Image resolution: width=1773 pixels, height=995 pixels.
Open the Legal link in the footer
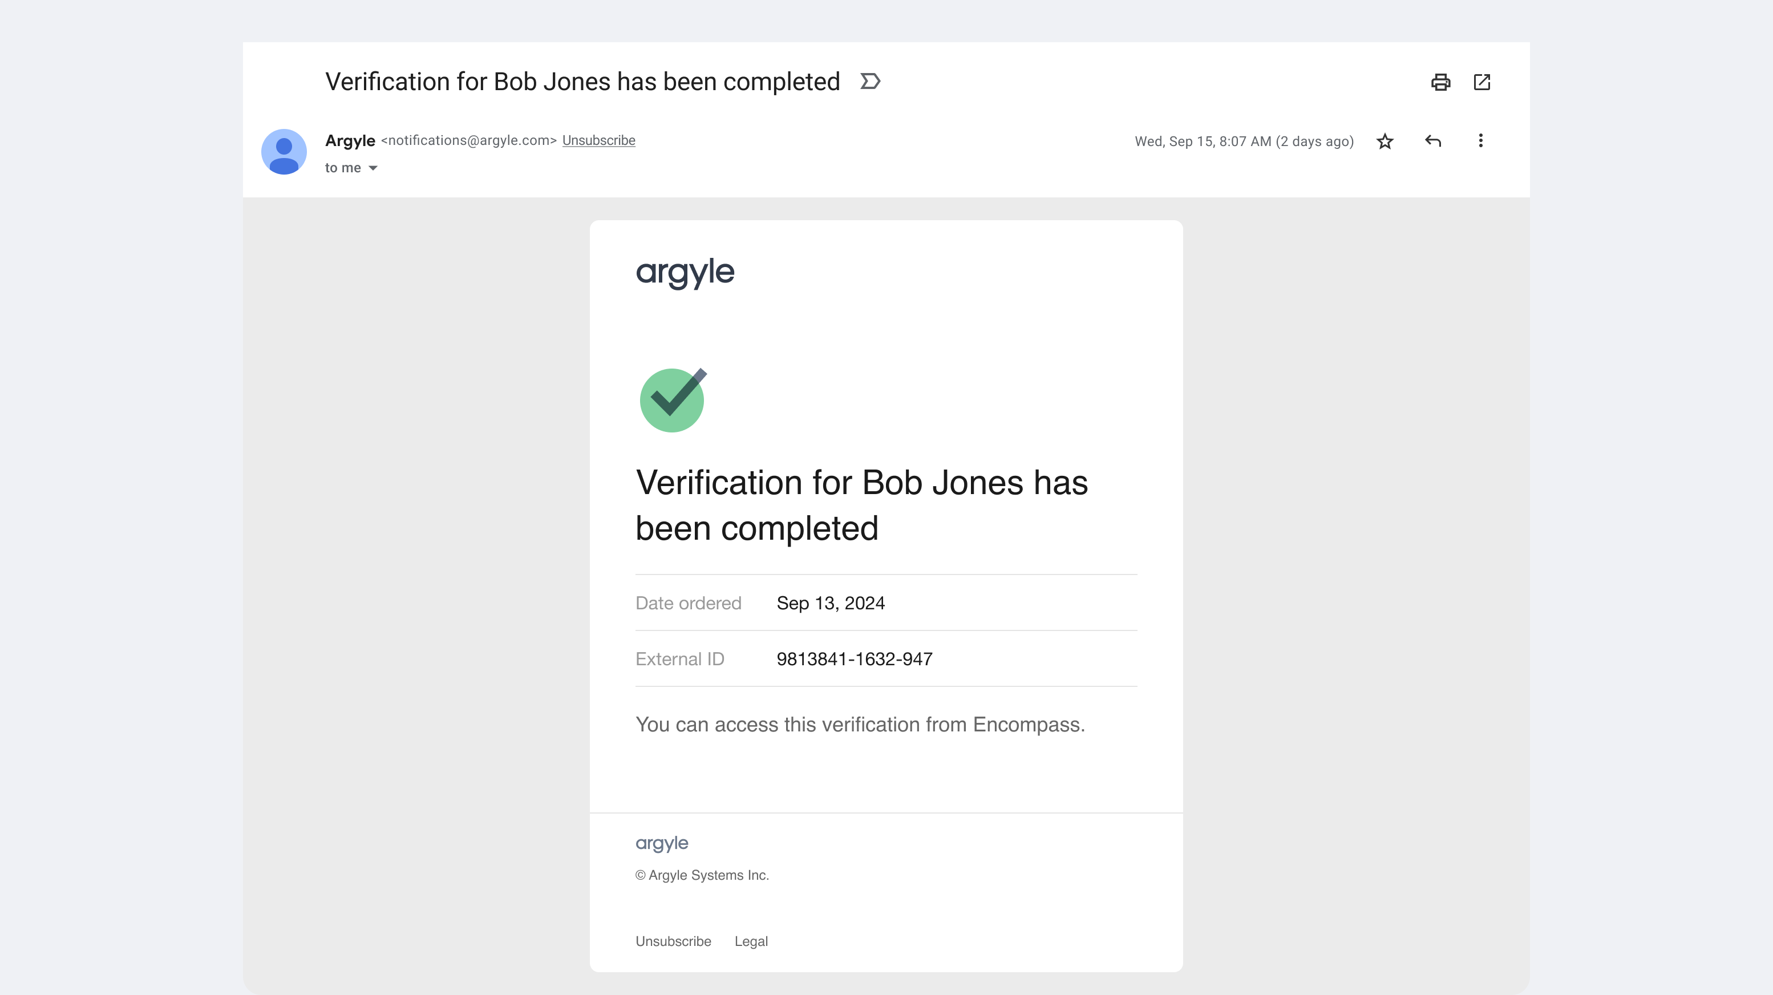pyautogui.click(x=751, y=941)
